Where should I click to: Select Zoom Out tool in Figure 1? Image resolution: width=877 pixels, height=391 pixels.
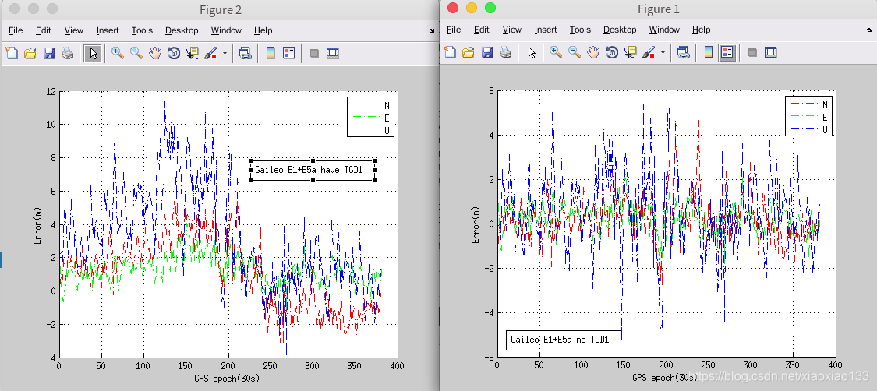[x=575, y=52]
